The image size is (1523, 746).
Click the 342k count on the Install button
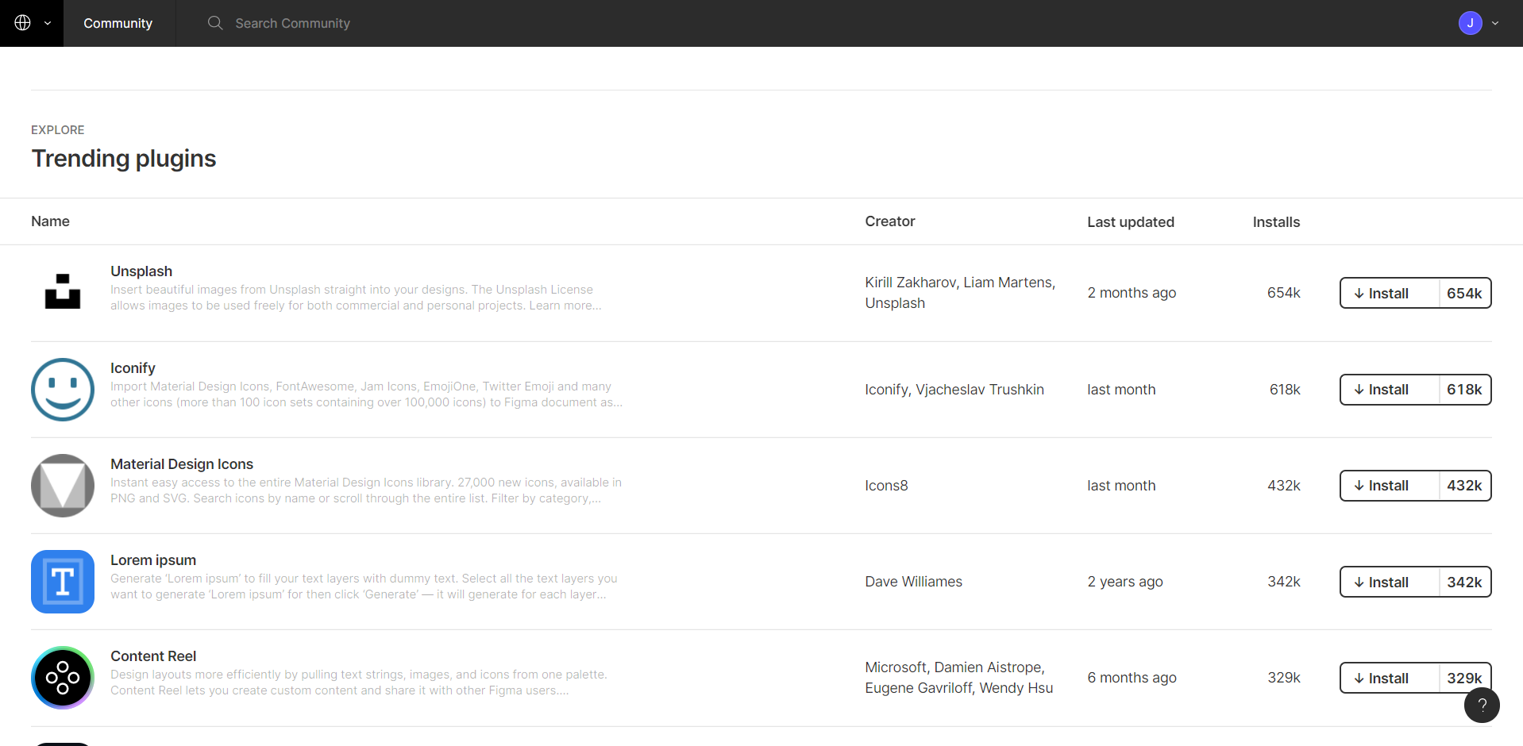(x=1465, y=582)
